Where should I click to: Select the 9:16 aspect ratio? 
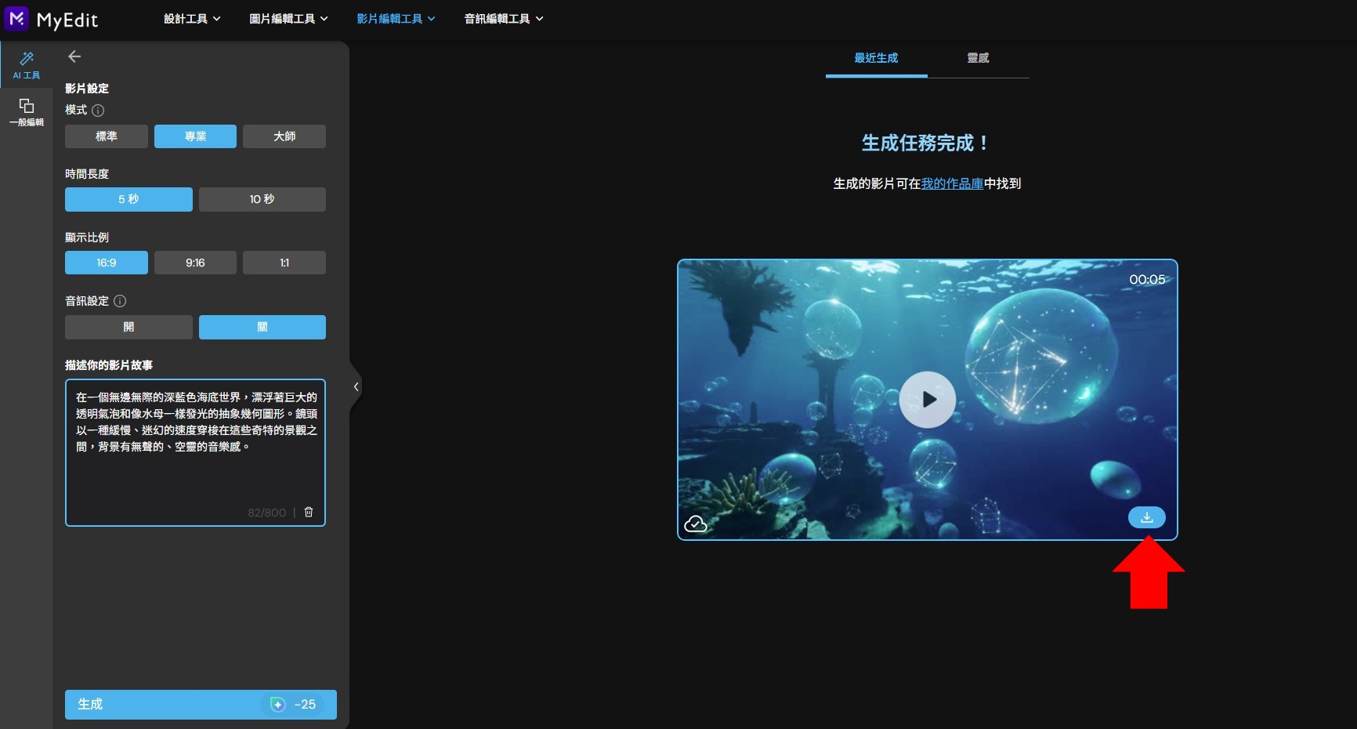coord(195,263)
